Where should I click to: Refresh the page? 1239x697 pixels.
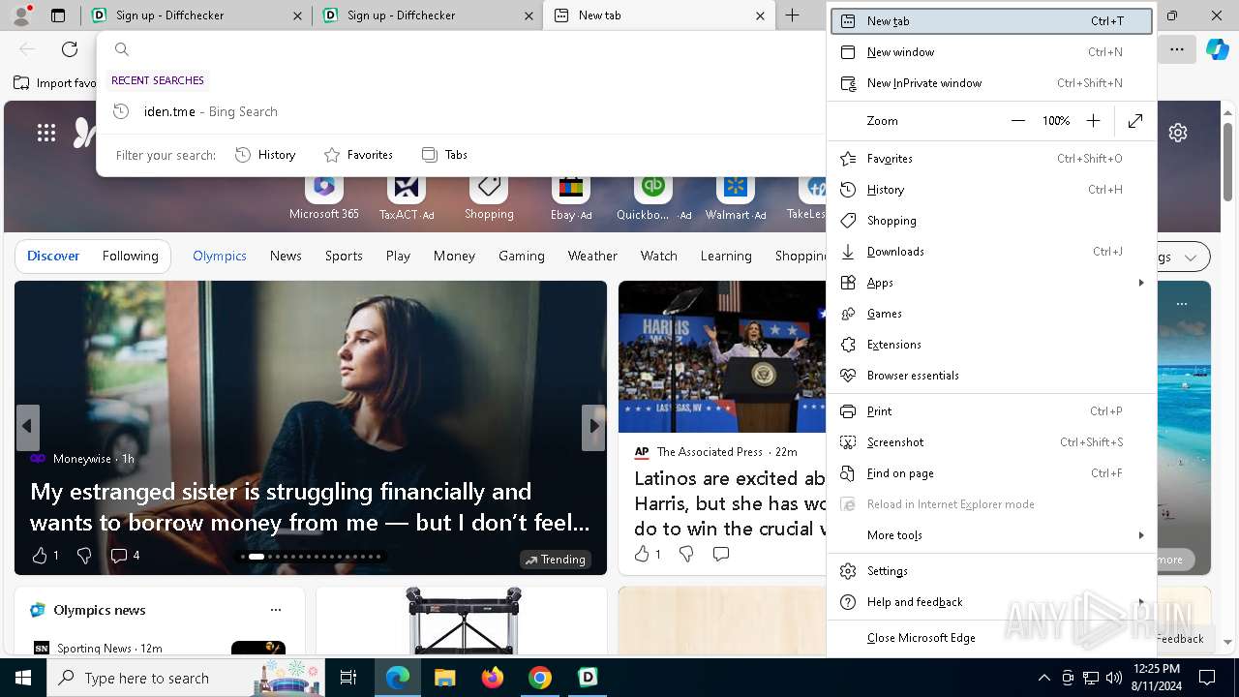[70, 49]
